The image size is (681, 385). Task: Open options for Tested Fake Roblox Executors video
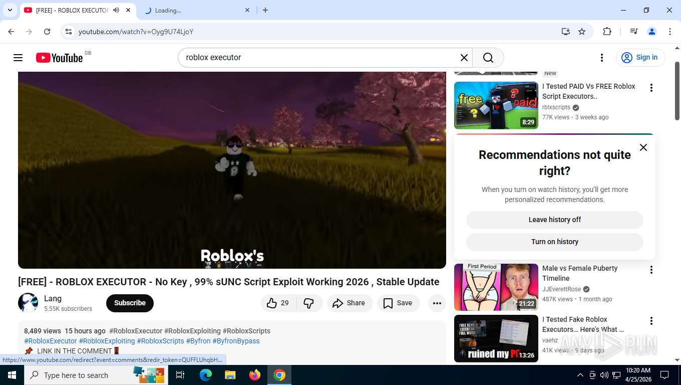coord(651,321)
